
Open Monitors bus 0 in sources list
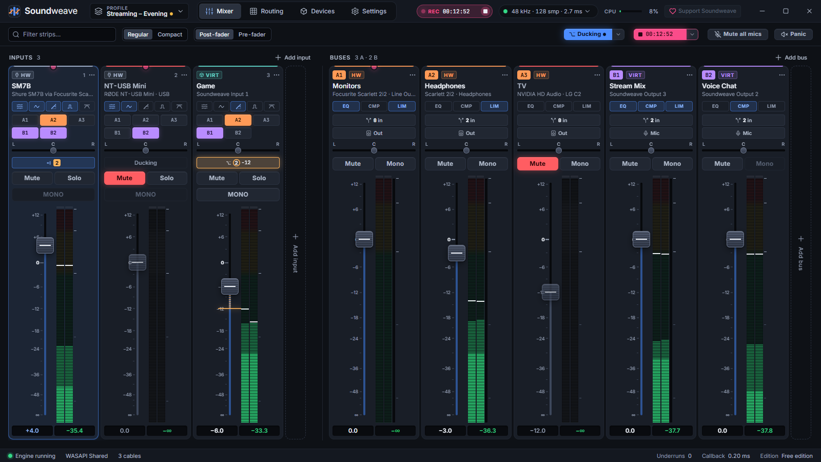tap(374, 120)
